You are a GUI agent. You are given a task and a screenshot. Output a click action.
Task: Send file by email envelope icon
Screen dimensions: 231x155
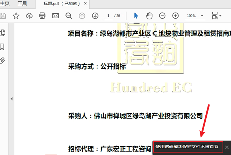point(56,16)
